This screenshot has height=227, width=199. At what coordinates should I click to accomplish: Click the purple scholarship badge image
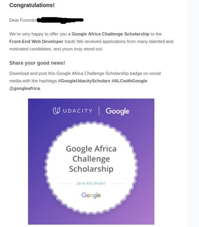point(91,162)
